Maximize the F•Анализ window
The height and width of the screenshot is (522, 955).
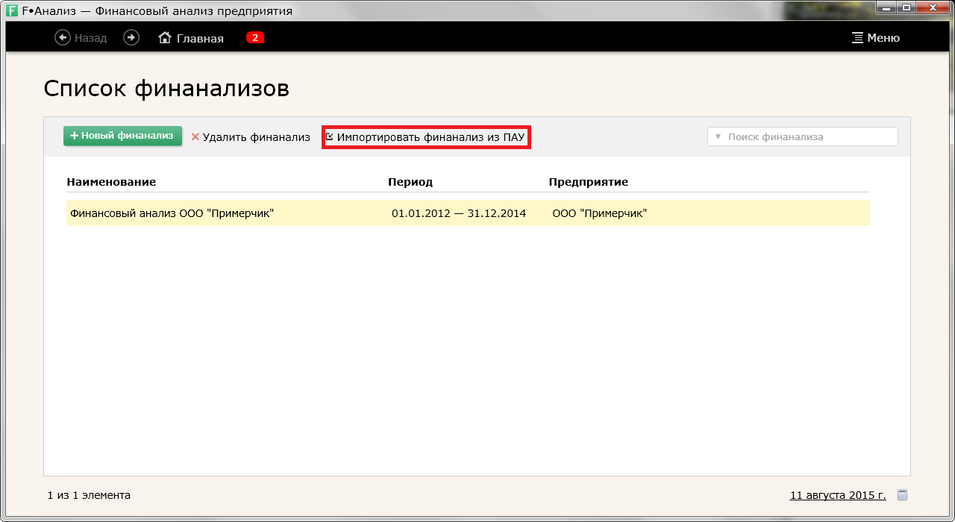(907, 8)
